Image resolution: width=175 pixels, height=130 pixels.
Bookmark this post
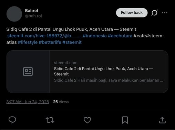(x=125, y=120)
